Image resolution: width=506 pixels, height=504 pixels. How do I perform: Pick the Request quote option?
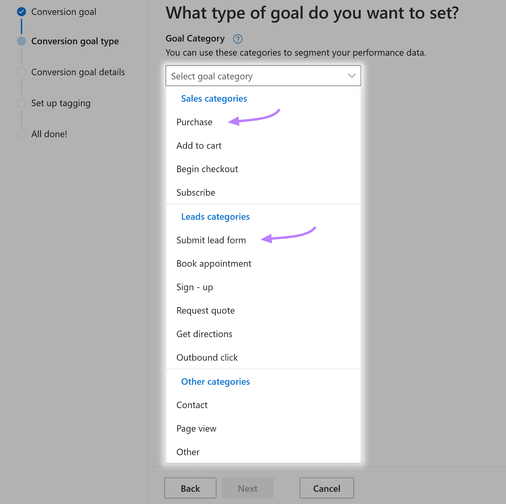coord(206,311)
